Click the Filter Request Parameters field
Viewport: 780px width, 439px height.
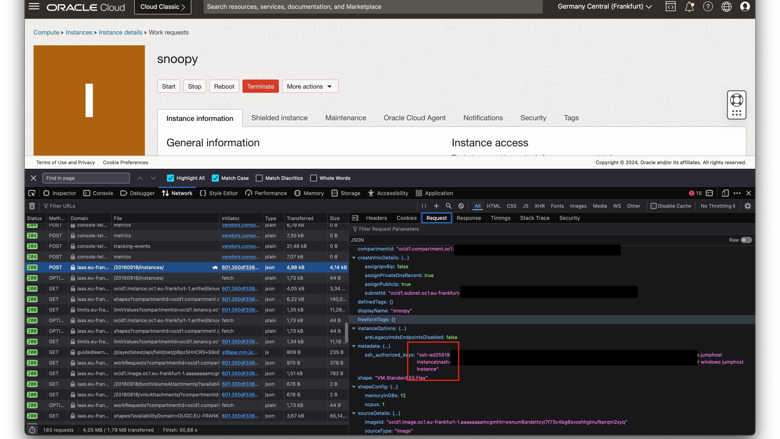tap(552, 229)
